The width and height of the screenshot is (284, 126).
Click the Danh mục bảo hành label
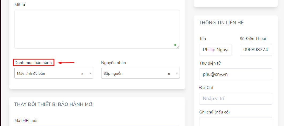coord(33,63)
